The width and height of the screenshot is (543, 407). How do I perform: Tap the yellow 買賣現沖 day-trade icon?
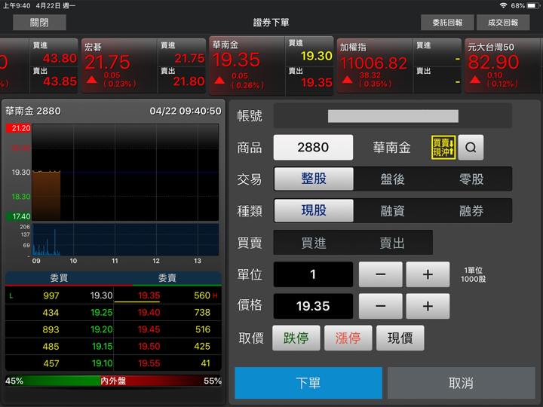(443, 148)
